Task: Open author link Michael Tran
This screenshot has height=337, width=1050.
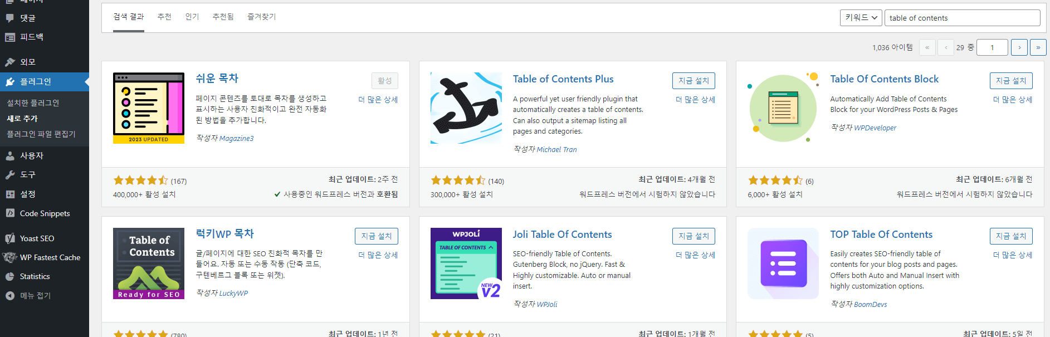Action: (556, 150)
